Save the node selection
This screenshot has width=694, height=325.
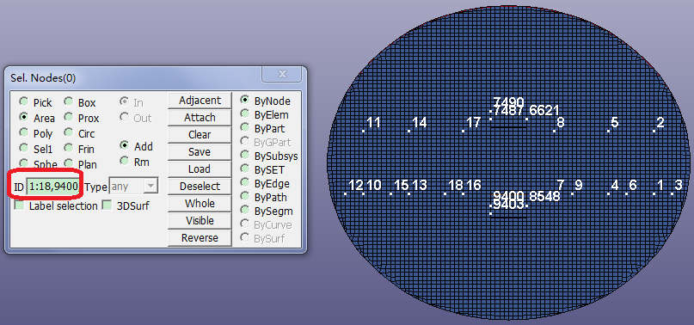tap(200, 152)
